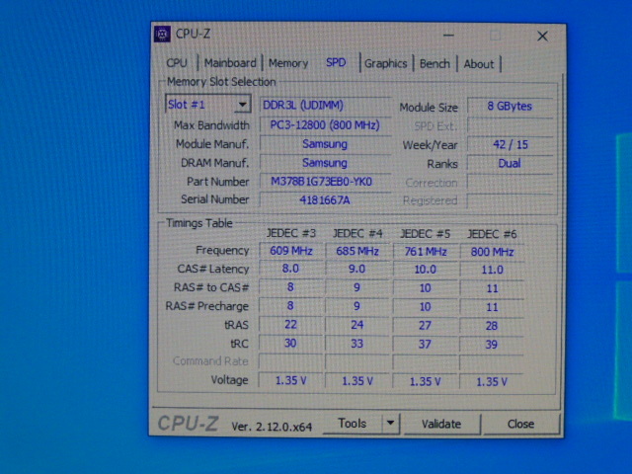Click the tRC value 37

[425, 344]
